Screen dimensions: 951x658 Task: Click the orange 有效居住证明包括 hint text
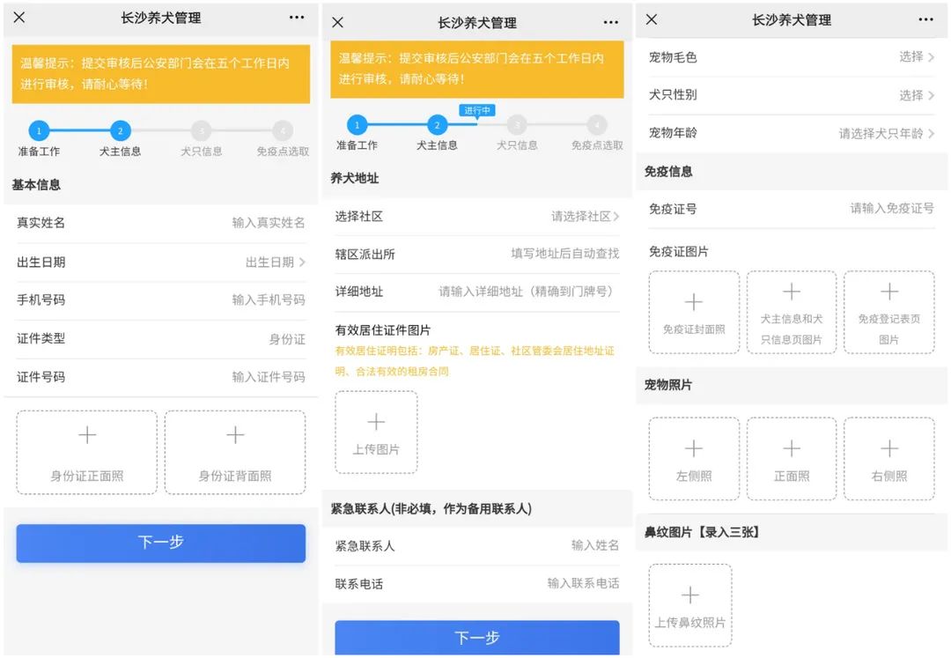point(475,361)
